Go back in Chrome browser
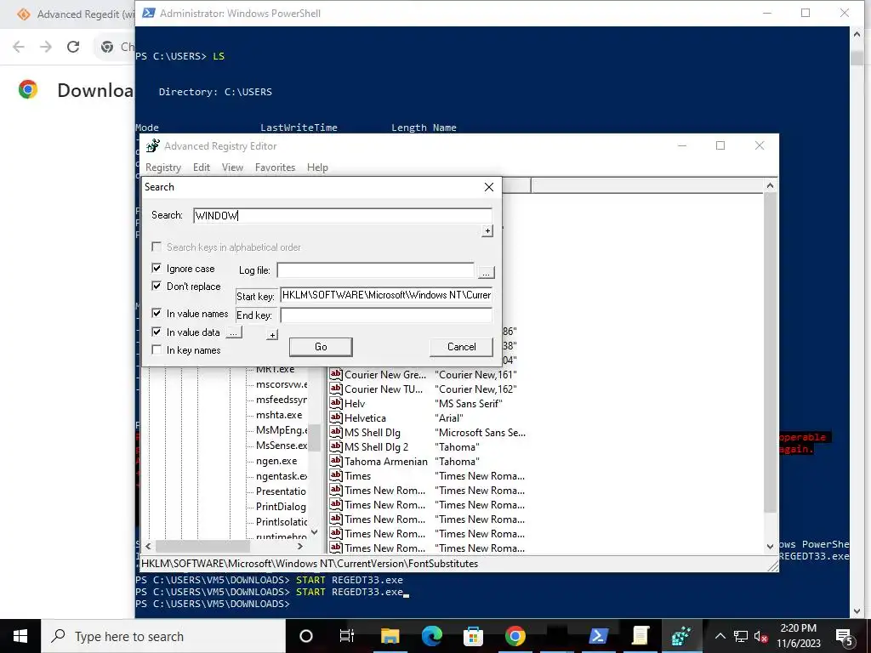The width and height of the screenshot is (871, 653). tap(19, 47)
